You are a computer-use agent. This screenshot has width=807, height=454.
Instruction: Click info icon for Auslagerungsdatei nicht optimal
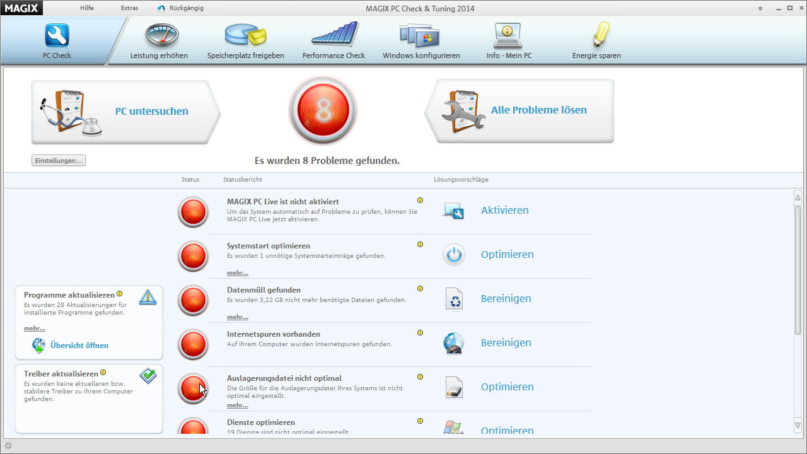[420, 377]
